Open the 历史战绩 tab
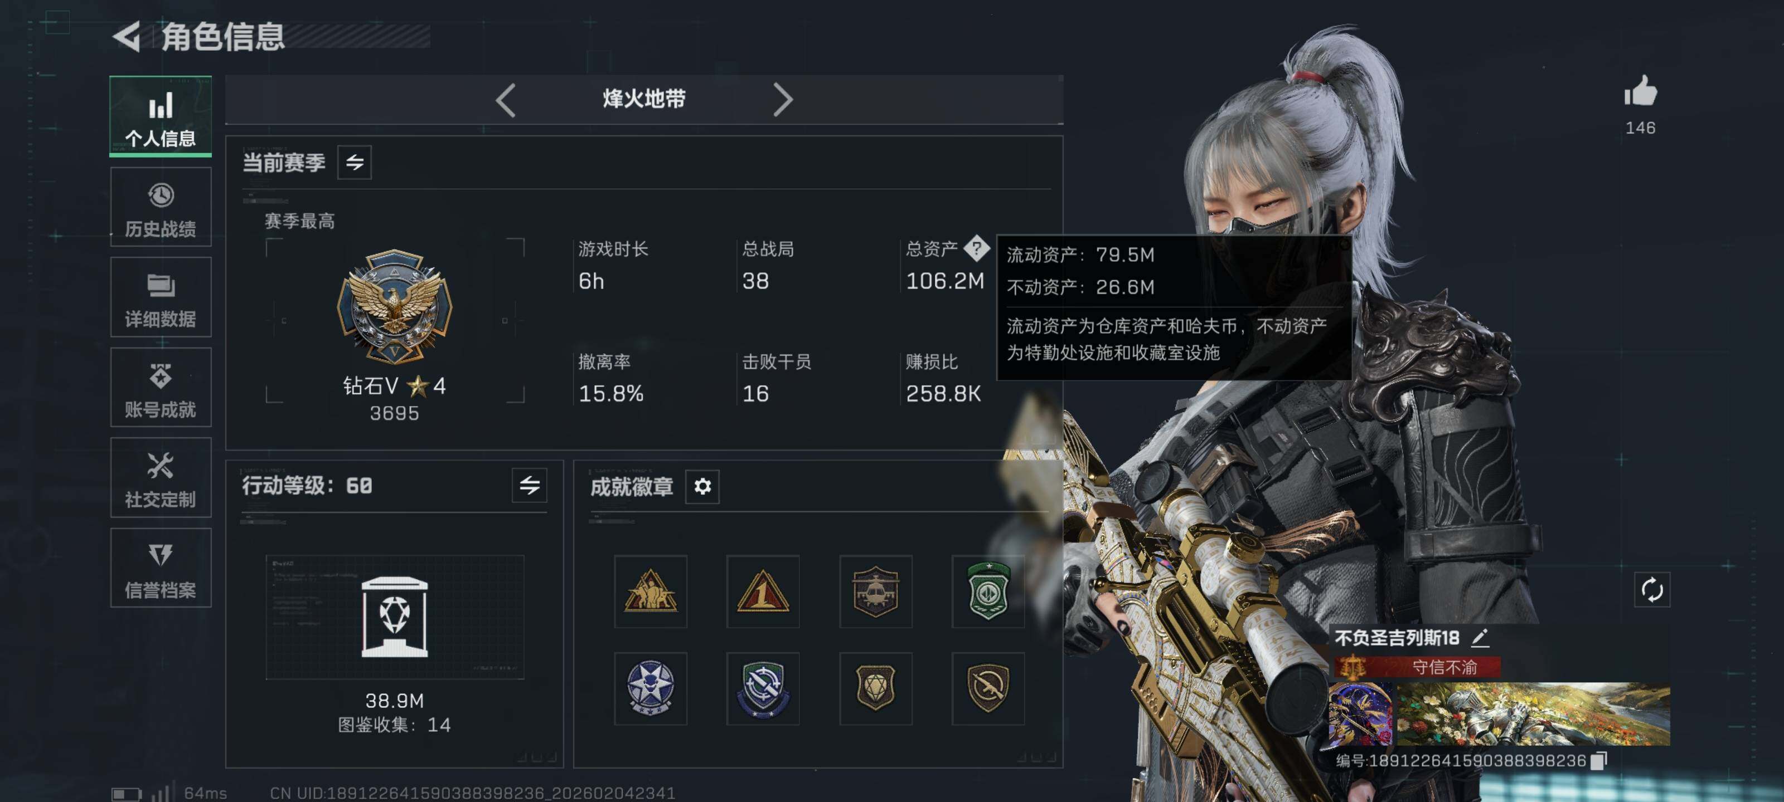1784x802 pixels. pos(161,207)
